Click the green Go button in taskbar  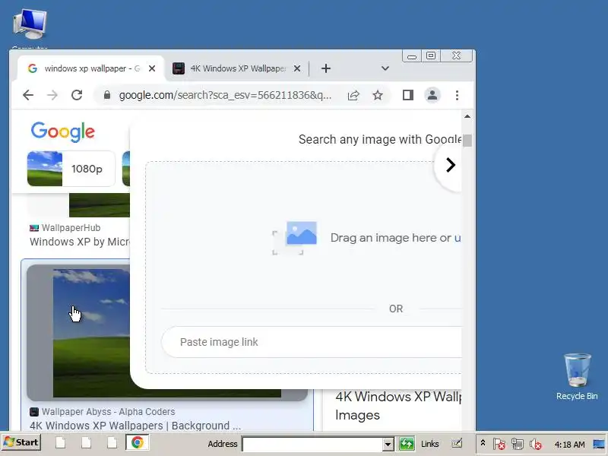pyautogui.click(x=407, y=444)
